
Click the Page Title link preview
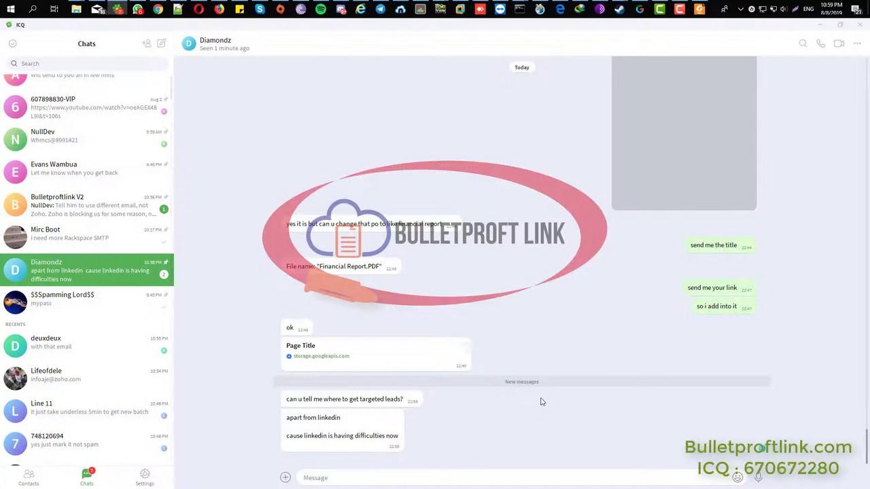coord(375,355)
